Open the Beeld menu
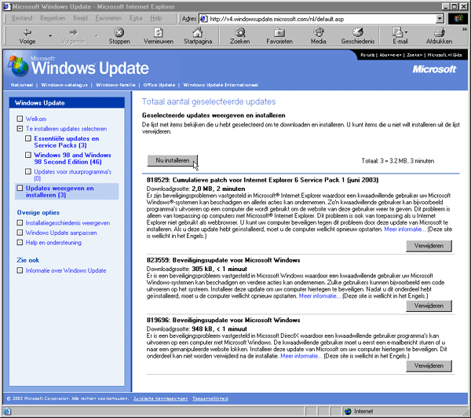This screenshot has width=471, height=418. [x=80, y=18]
